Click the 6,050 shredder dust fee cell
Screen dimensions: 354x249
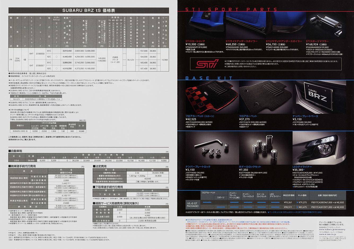(35, 131)
